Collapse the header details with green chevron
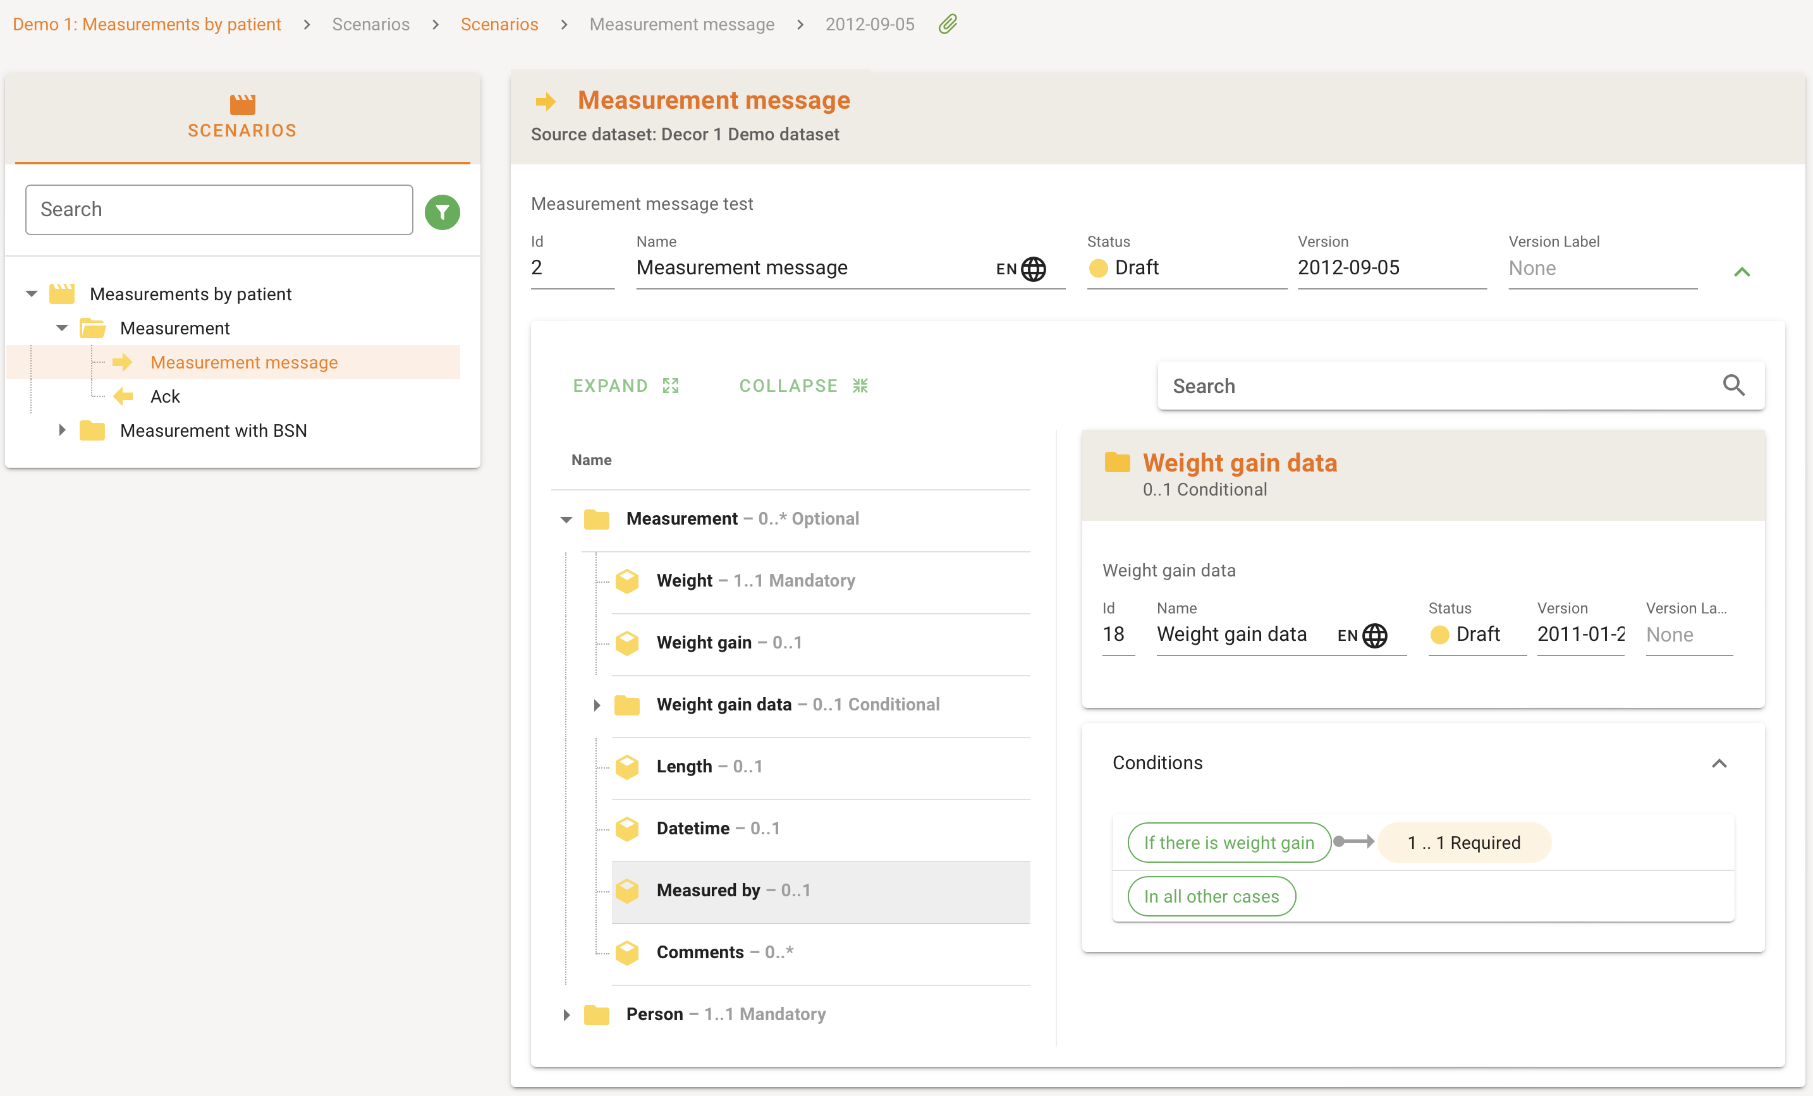Viewport: 1813px width, 1096px height. click(x=1741, y=272)
